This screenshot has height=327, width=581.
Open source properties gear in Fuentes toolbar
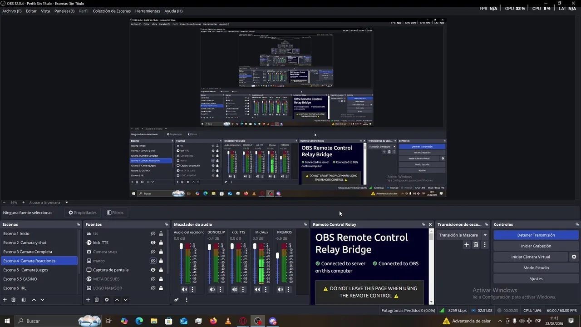coord(107,300)
